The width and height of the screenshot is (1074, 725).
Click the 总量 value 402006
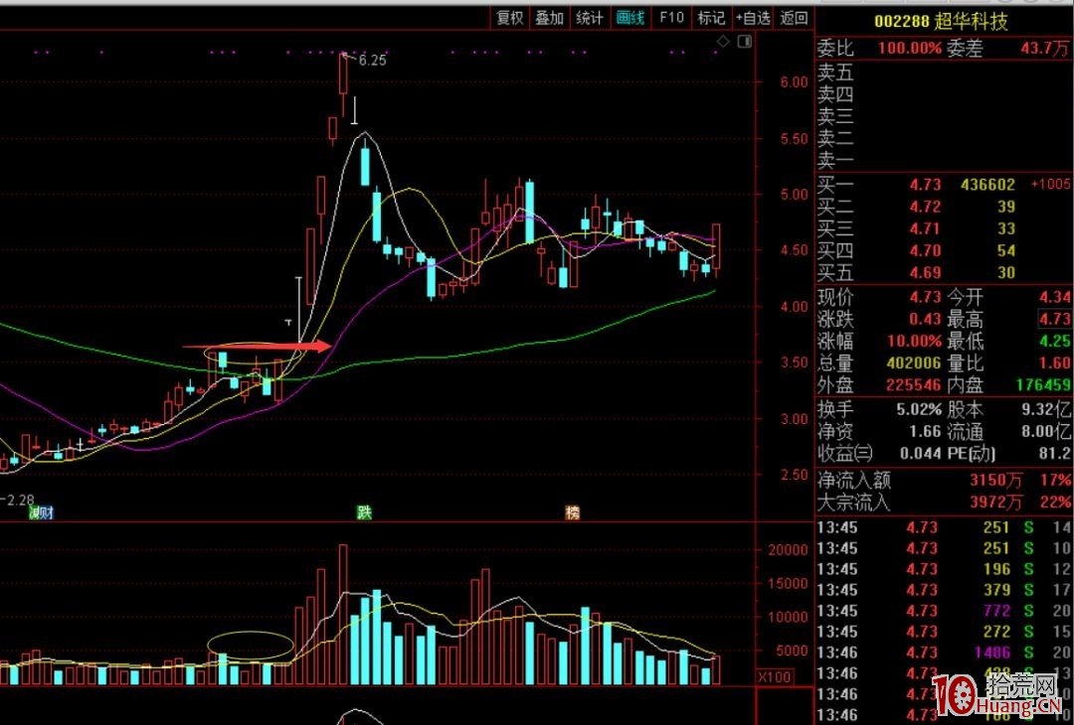coord(915,362)
